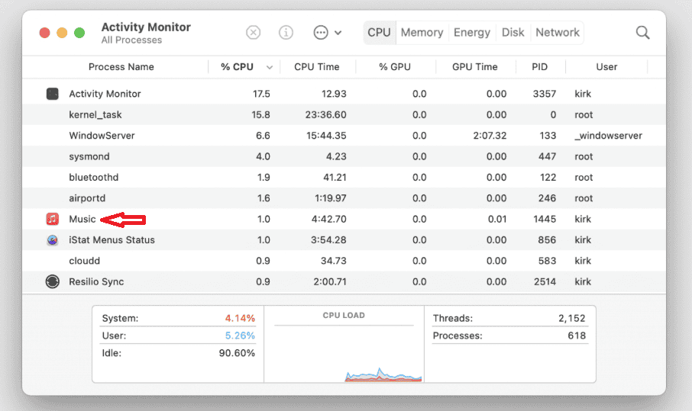The width and height of the screenshot is (692, 411).
Task: Click the Threads count 2,152
Action: 572,318
